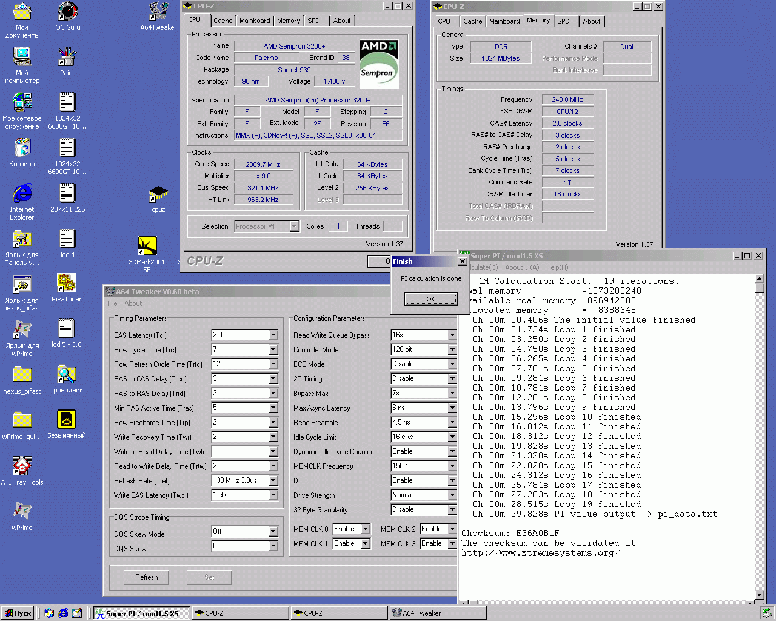776x621 pixels.
Task: Open the lod 4 text file icon
Action: [x=67, y=243]
